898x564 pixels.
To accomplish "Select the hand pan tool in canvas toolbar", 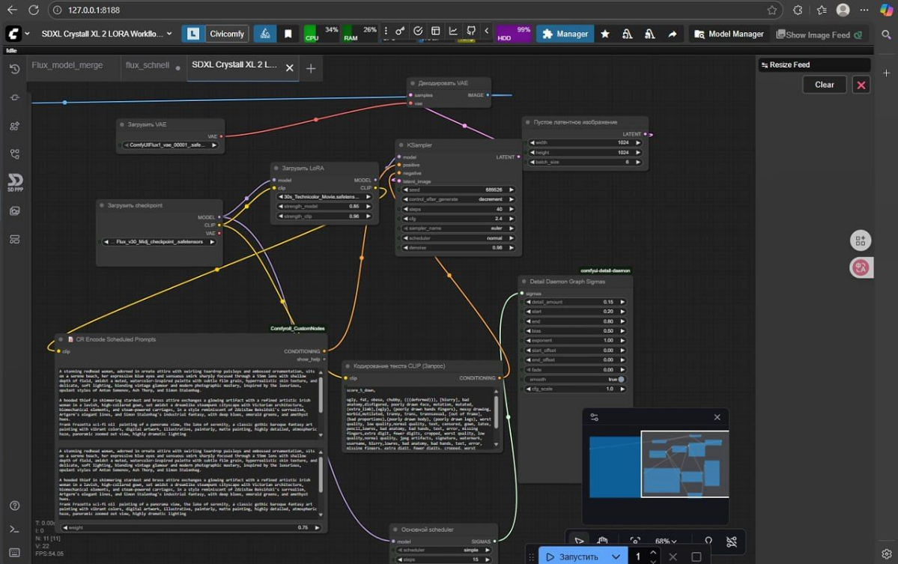I will point(602,541).
